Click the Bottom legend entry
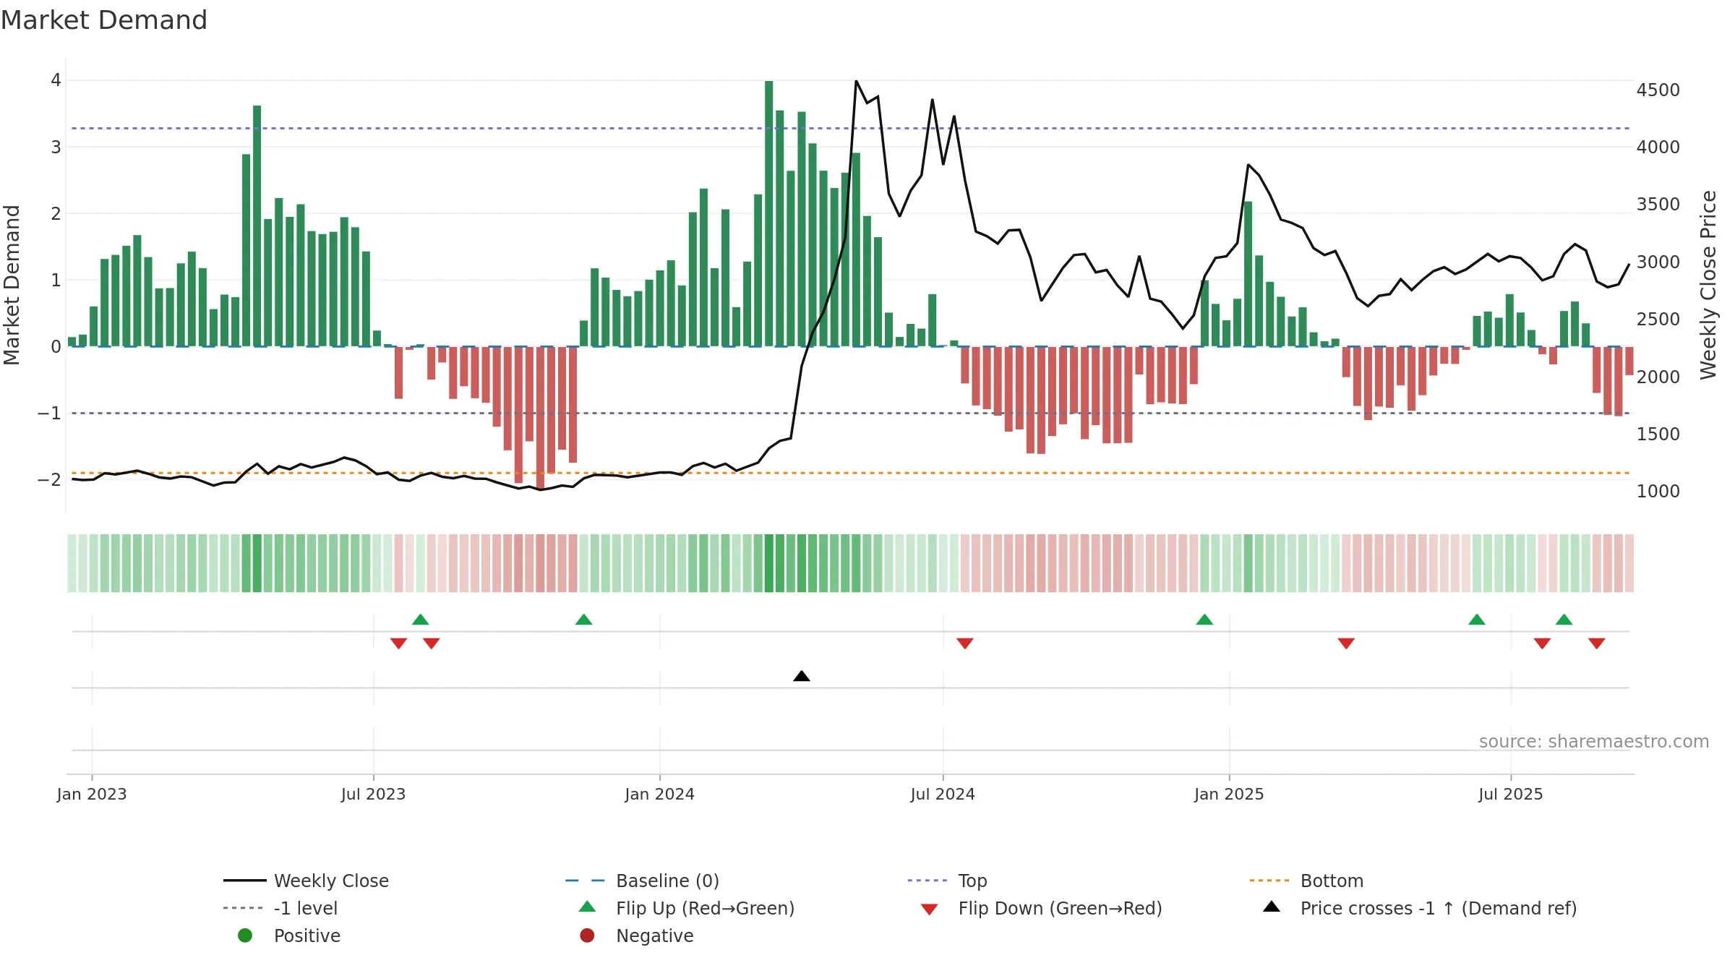The height and width of the screenshot is (976, 1735). (1306, 881)
